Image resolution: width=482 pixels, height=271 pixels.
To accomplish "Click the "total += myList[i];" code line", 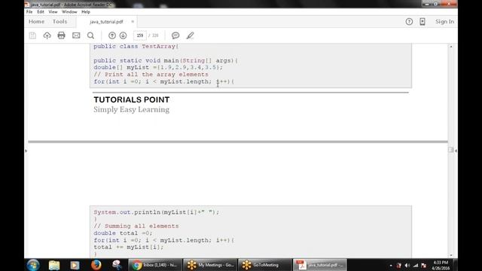I will 129,247.
